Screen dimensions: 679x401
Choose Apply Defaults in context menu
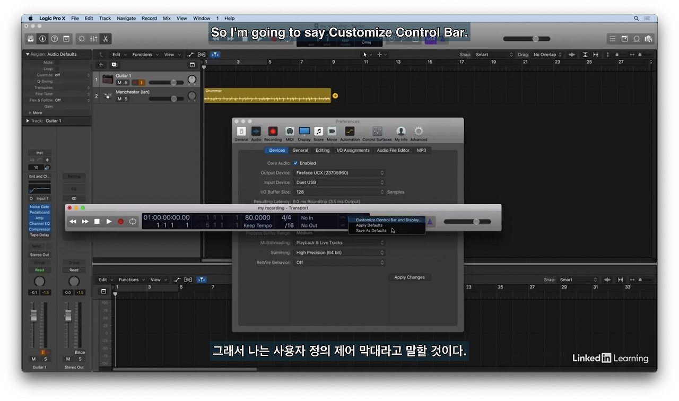click(x=387, y=225)
